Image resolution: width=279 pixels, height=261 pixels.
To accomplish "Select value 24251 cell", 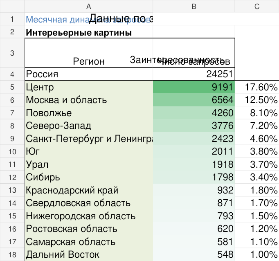I will click(x=194, y=74).
